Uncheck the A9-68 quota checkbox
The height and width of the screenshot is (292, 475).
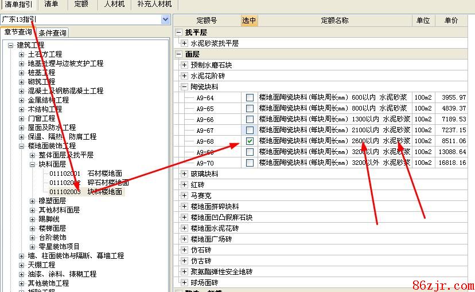250,141
